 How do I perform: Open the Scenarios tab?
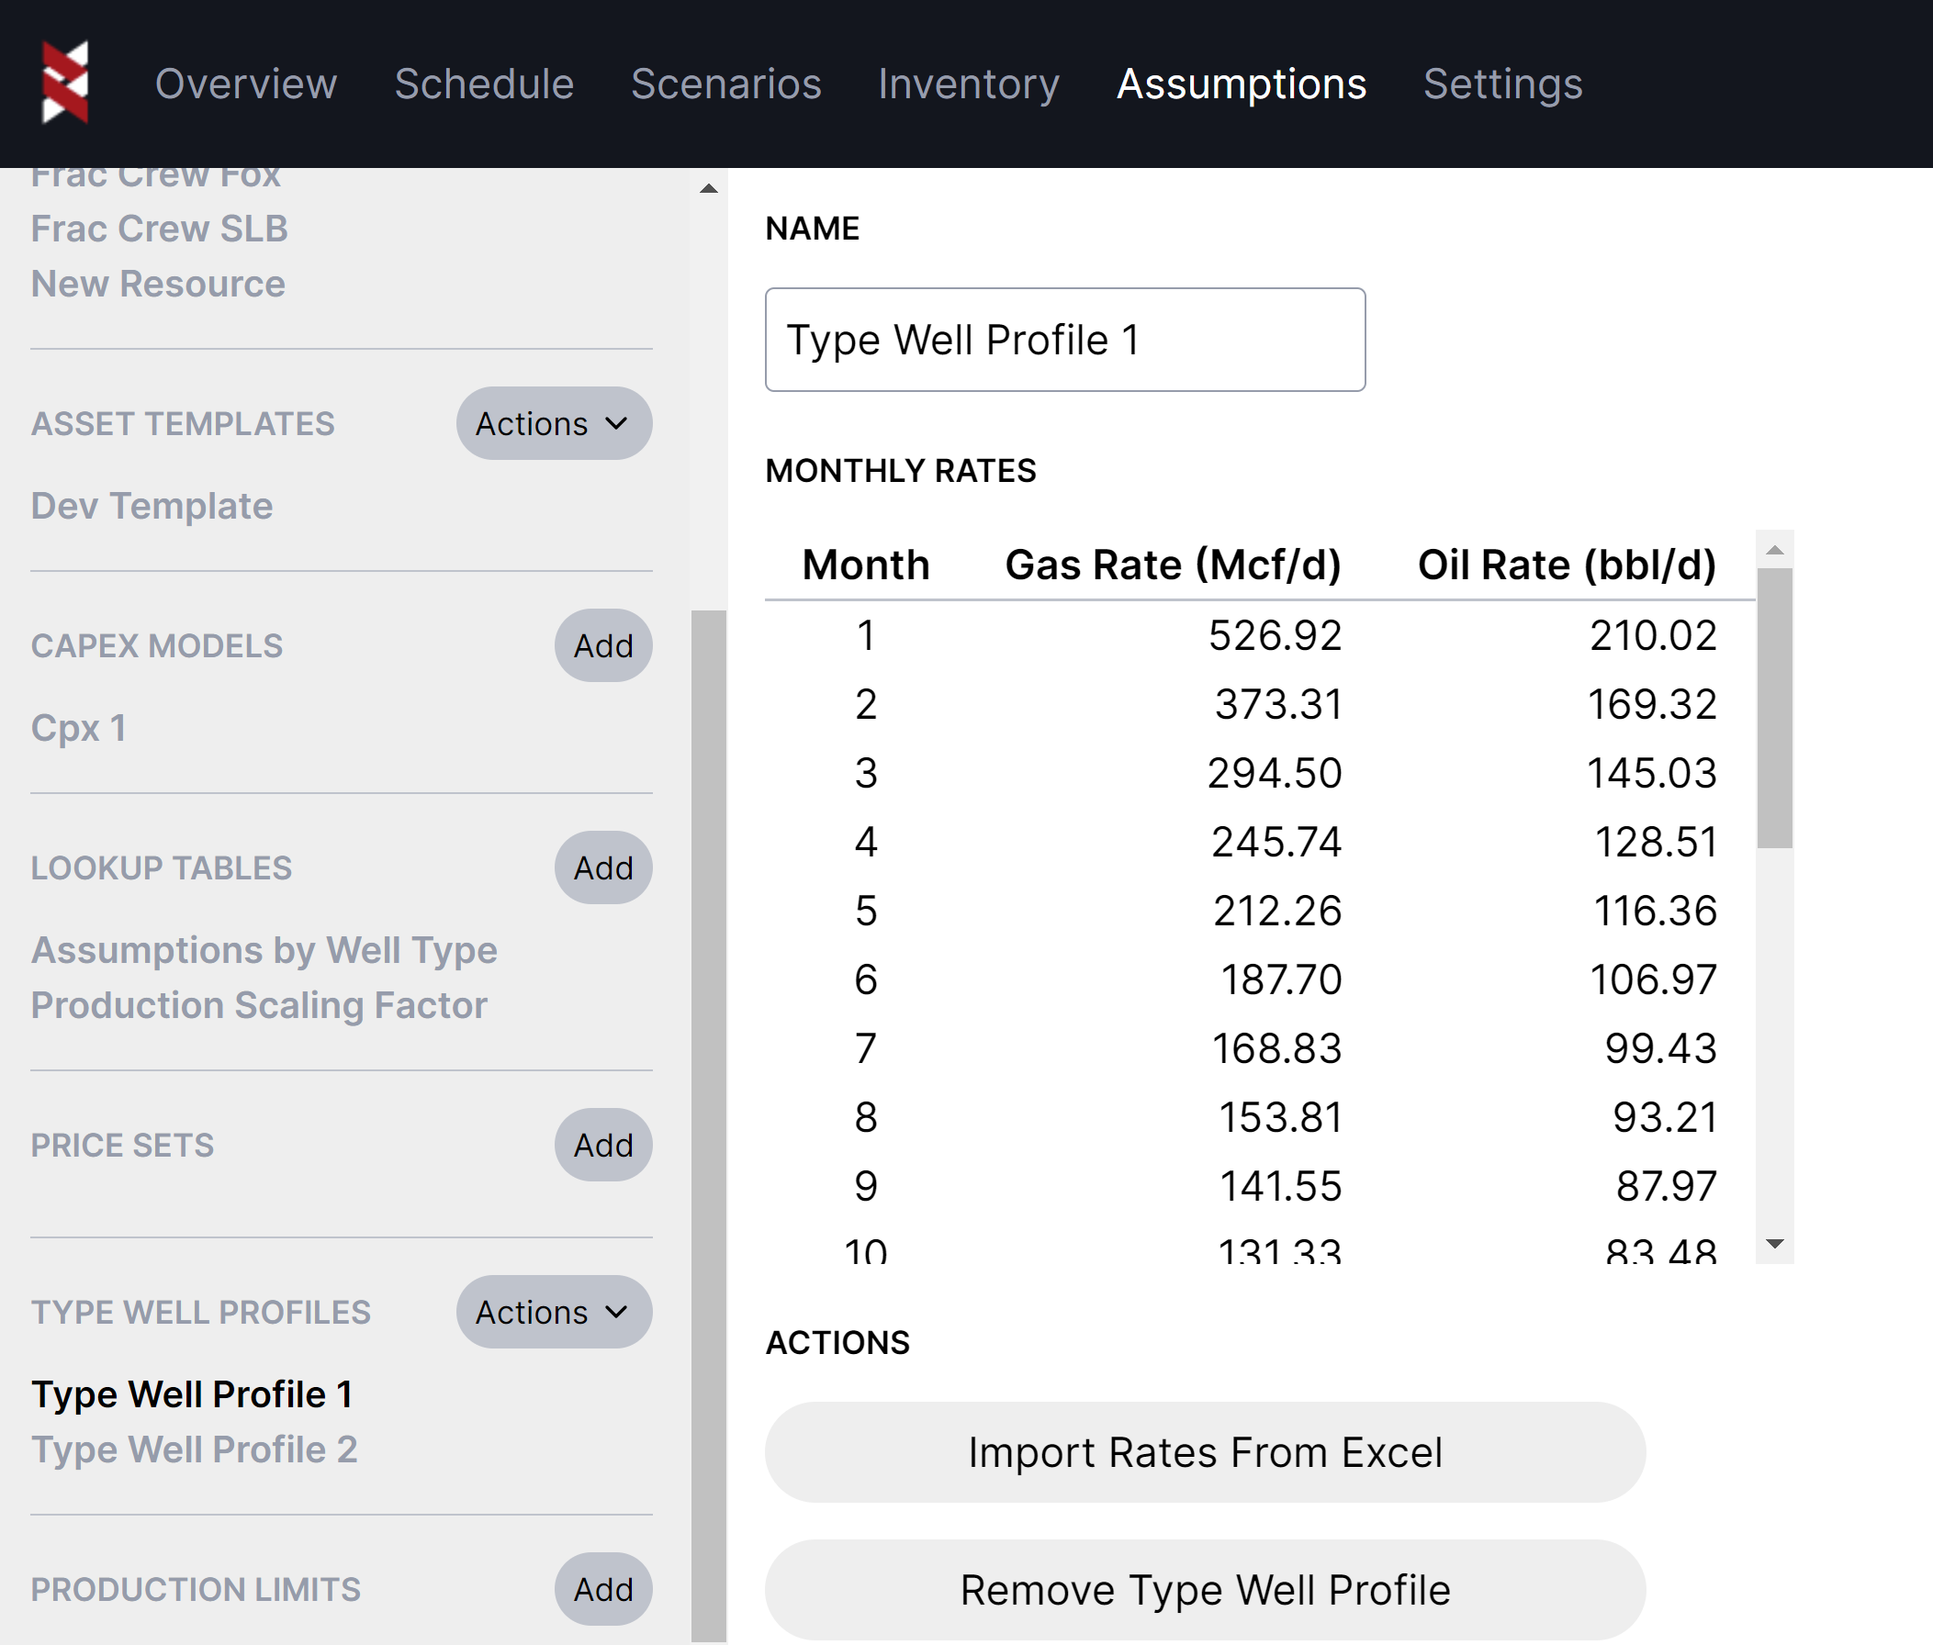(725, 84)
